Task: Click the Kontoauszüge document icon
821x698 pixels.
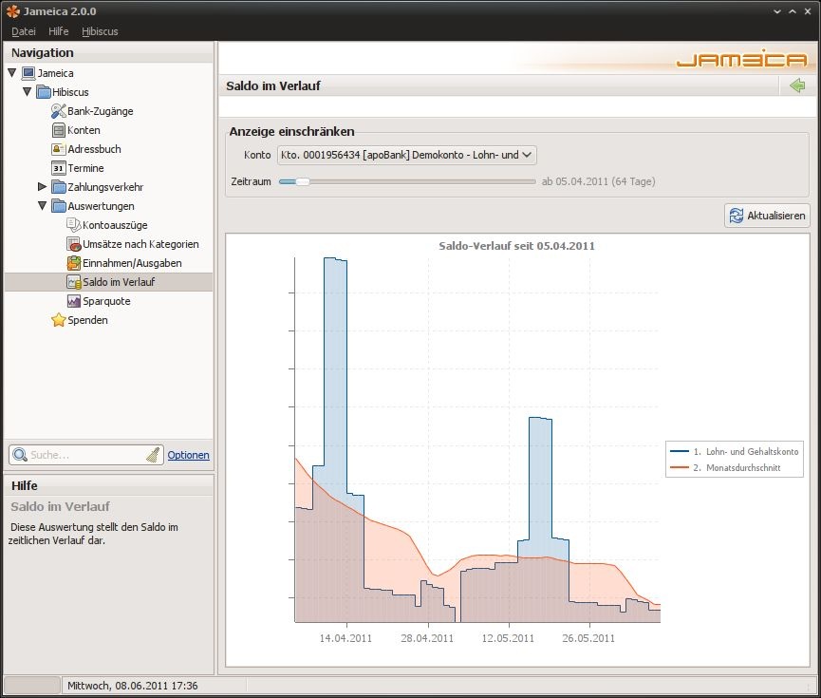Action: tap(74, 225)
